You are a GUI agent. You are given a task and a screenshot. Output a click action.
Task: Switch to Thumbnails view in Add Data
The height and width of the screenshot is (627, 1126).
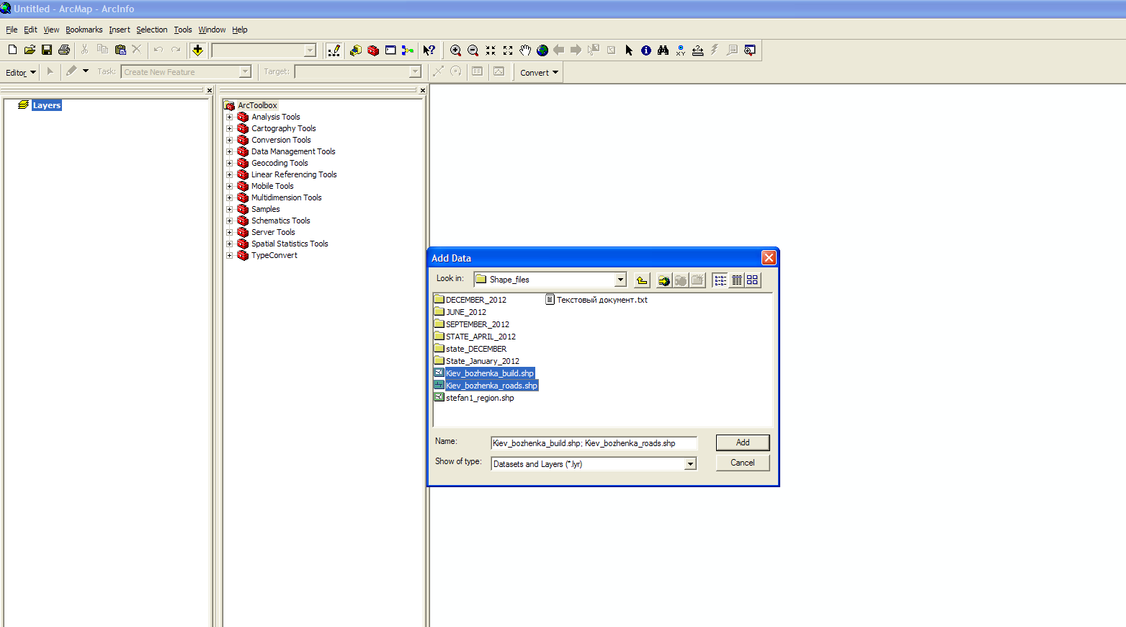[752, 280]
